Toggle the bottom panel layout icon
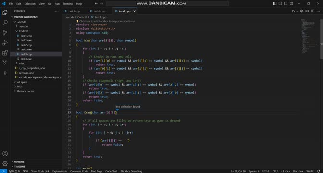This screenshot has height=173, width=323. [x=280, y=3]
